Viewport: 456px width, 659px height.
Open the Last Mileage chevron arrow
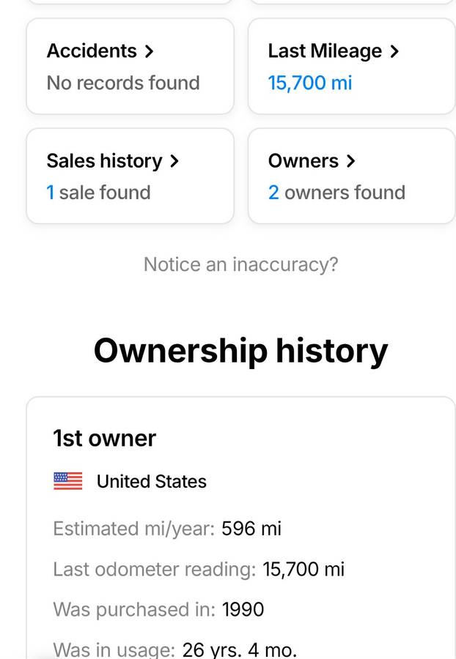click(394, 51)
